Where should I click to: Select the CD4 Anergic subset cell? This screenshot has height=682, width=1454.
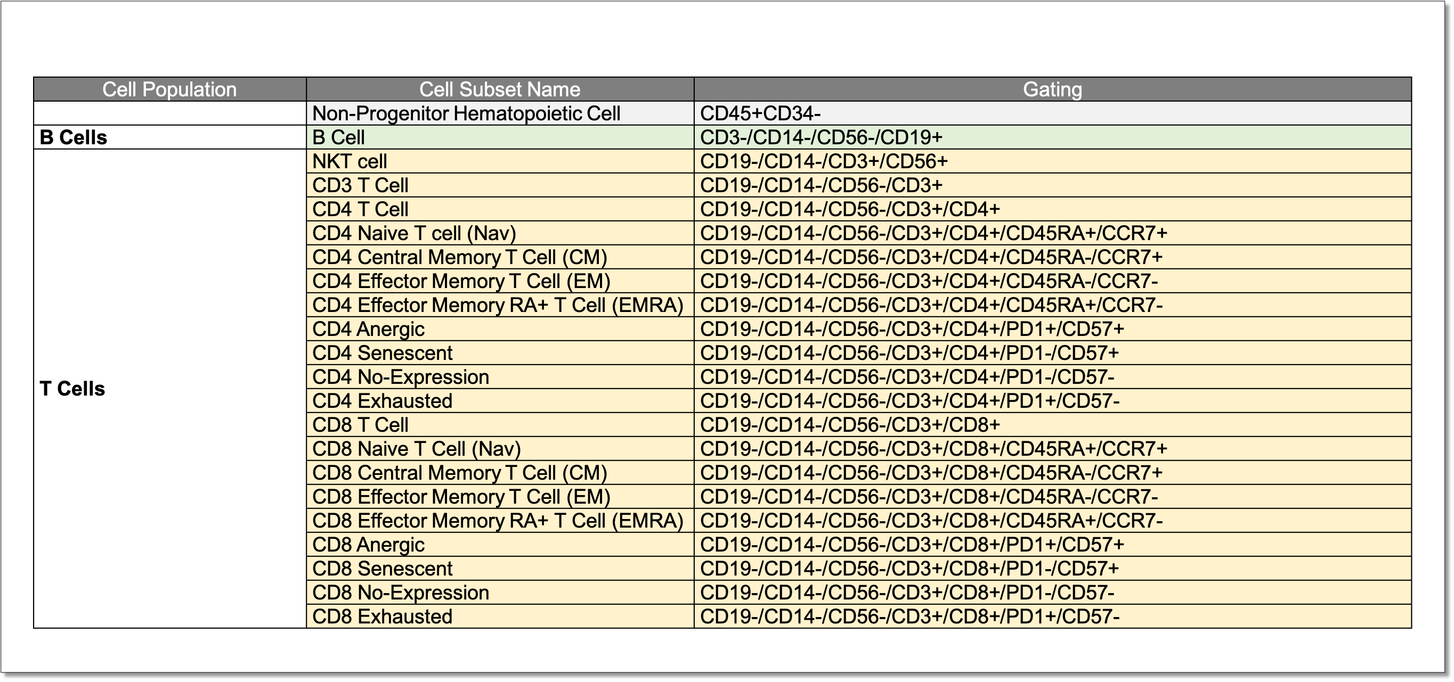(369, 329)
